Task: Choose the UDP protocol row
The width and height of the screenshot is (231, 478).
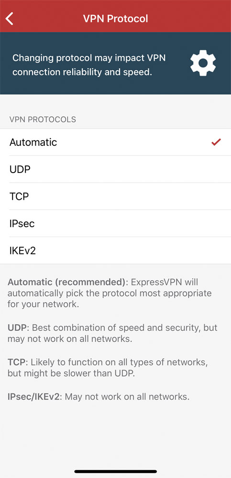Action: (x=115, y=169)
